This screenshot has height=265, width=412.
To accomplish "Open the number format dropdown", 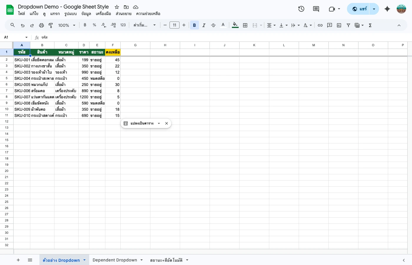I will point(123,25).
